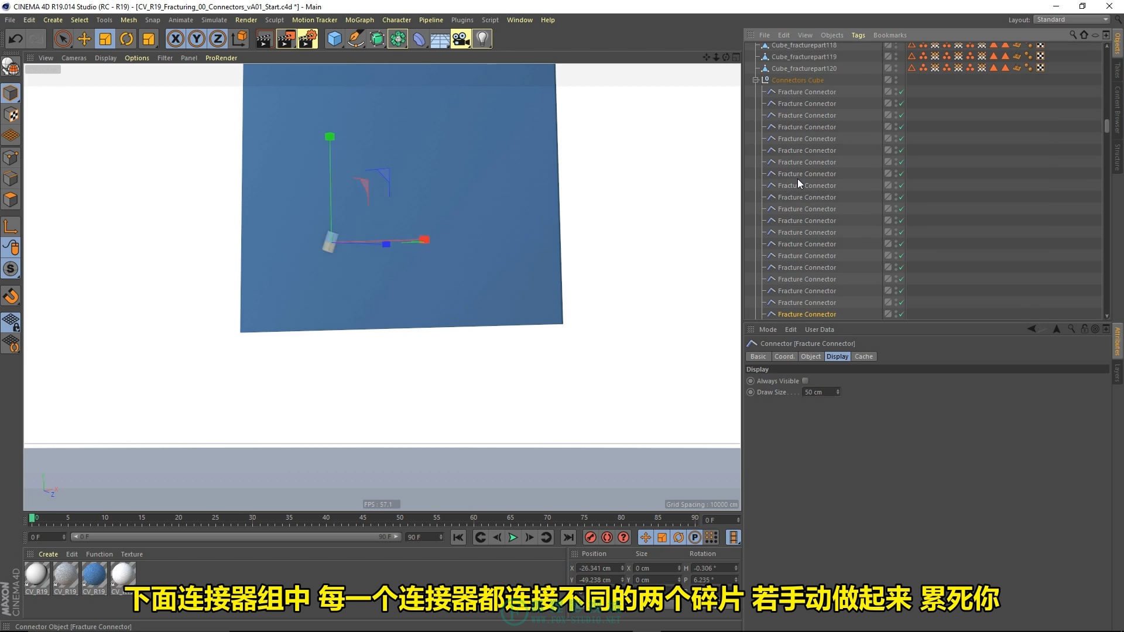Viewport: 1124px width, 632px height.
Task: Play the animation forward
Action: [x=513, y=537]
